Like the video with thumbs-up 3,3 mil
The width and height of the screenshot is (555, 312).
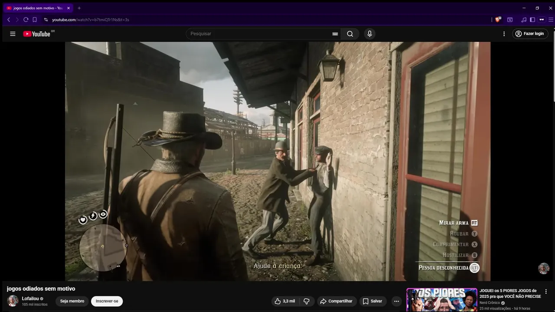pos(284,301)
